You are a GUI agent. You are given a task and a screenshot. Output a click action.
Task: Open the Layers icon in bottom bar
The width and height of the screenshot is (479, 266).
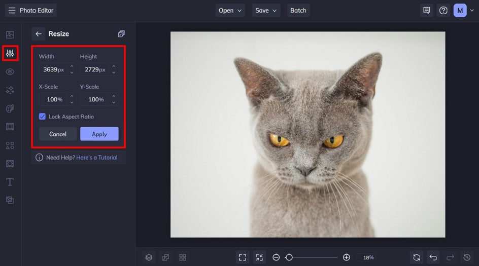coord(149,257)
